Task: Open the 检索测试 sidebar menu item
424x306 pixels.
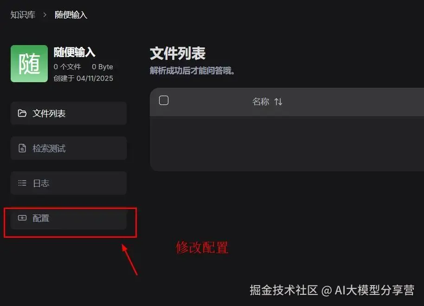Action: [69, 148]
